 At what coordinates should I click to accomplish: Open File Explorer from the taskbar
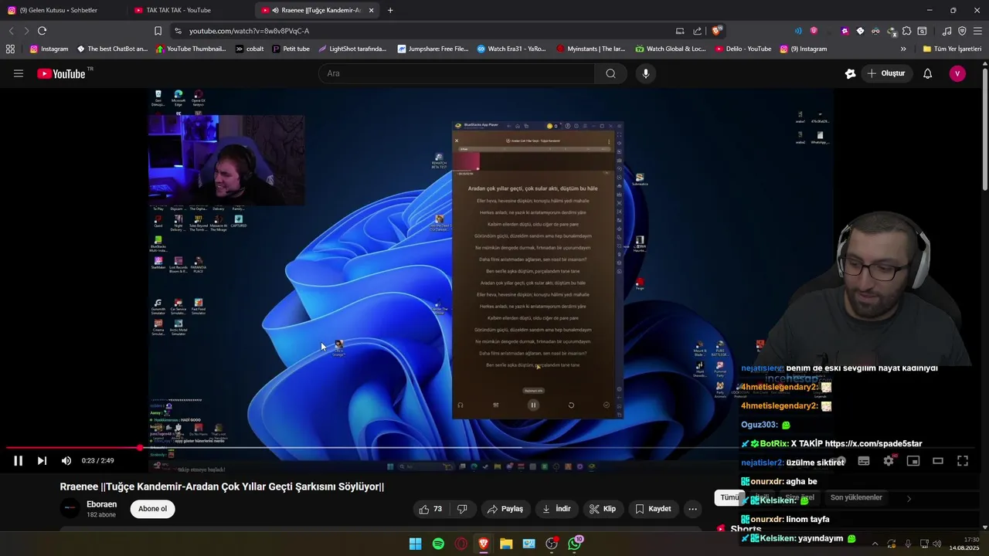pyautogui.click(x=506, y=544)
